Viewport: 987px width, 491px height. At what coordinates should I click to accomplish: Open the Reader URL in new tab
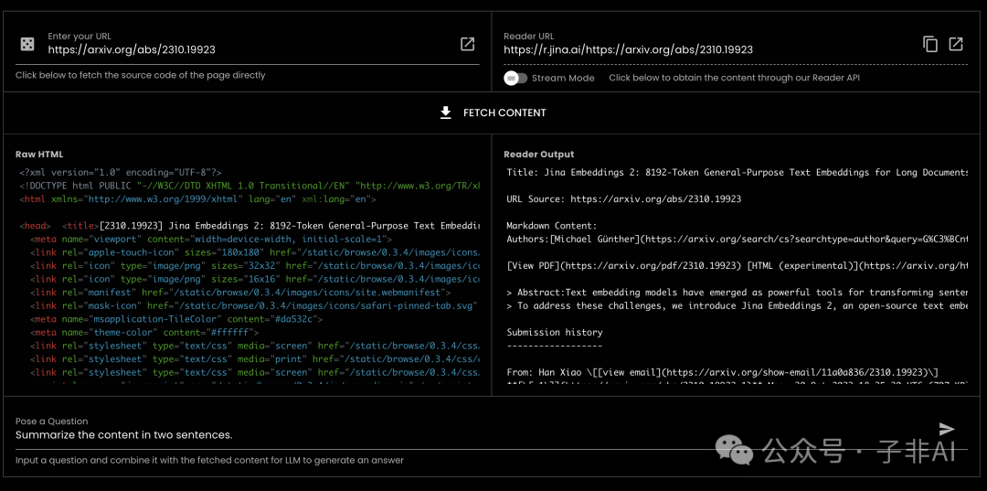coord(956,44)
